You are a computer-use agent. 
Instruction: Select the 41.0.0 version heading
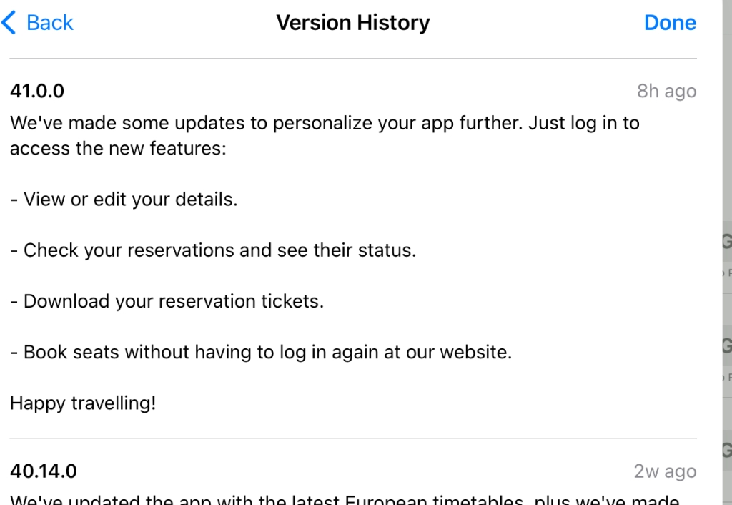pos(37,91)
